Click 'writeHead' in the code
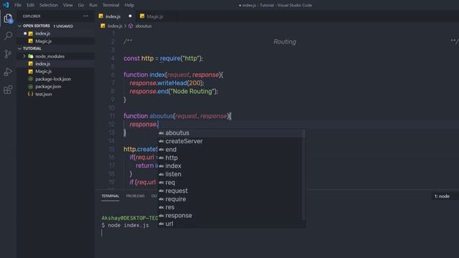This screenshot has width=459, height=258. [x=172, y=83]
